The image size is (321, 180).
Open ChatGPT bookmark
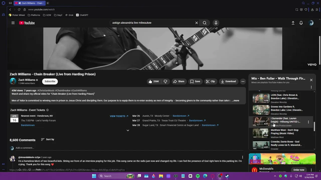point(82,15)
